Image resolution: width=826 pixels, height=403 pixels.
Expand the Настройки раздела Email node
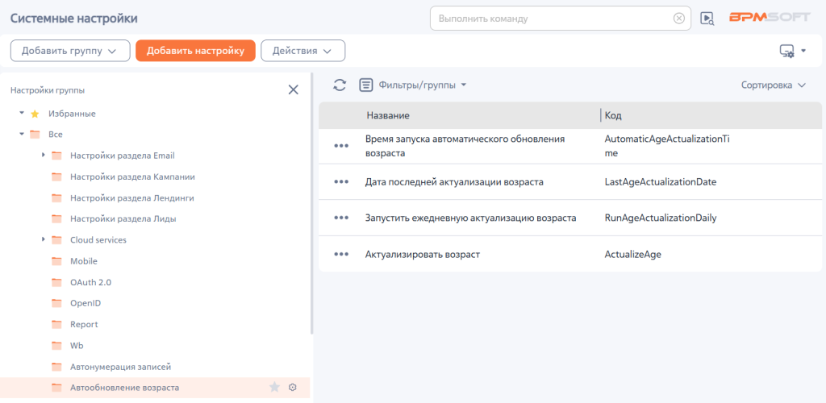coord(44,156)
